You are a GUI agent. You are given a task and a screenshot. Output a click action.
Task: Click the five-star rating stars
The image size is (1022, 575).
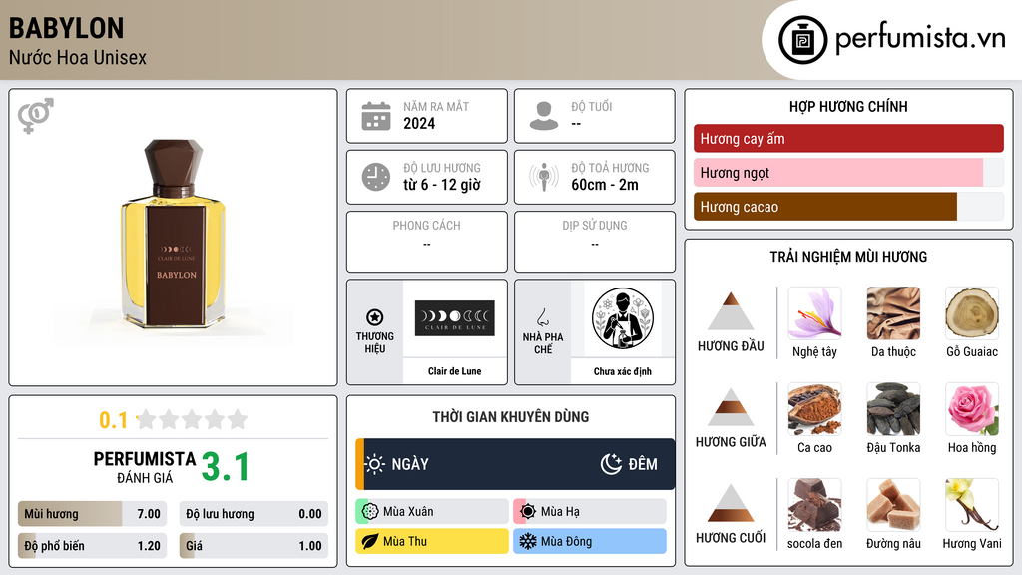[193, 420]
